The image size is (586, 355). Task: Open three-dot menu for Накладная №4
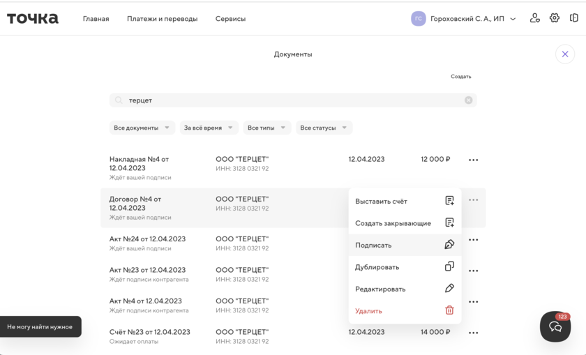474,160
